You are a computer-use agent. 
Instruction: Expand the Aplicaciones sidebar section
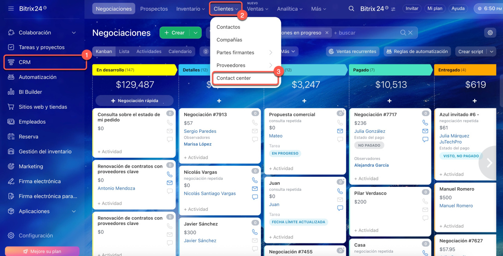pos(74,211)
